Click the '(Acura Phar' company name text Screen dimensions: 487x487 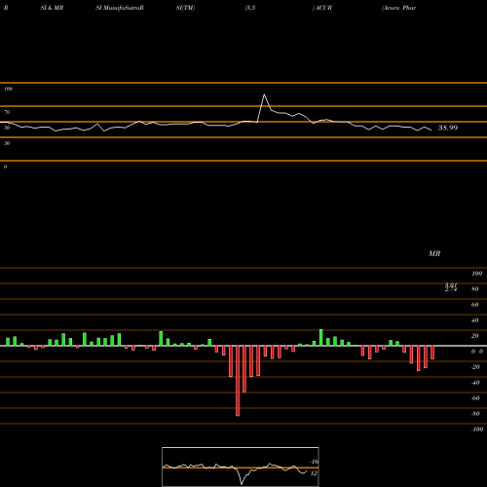[399, 8]
